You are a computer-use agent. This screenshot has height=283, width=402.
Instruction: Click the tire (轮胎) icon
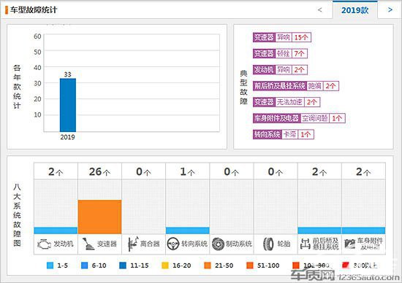[268, 244]
